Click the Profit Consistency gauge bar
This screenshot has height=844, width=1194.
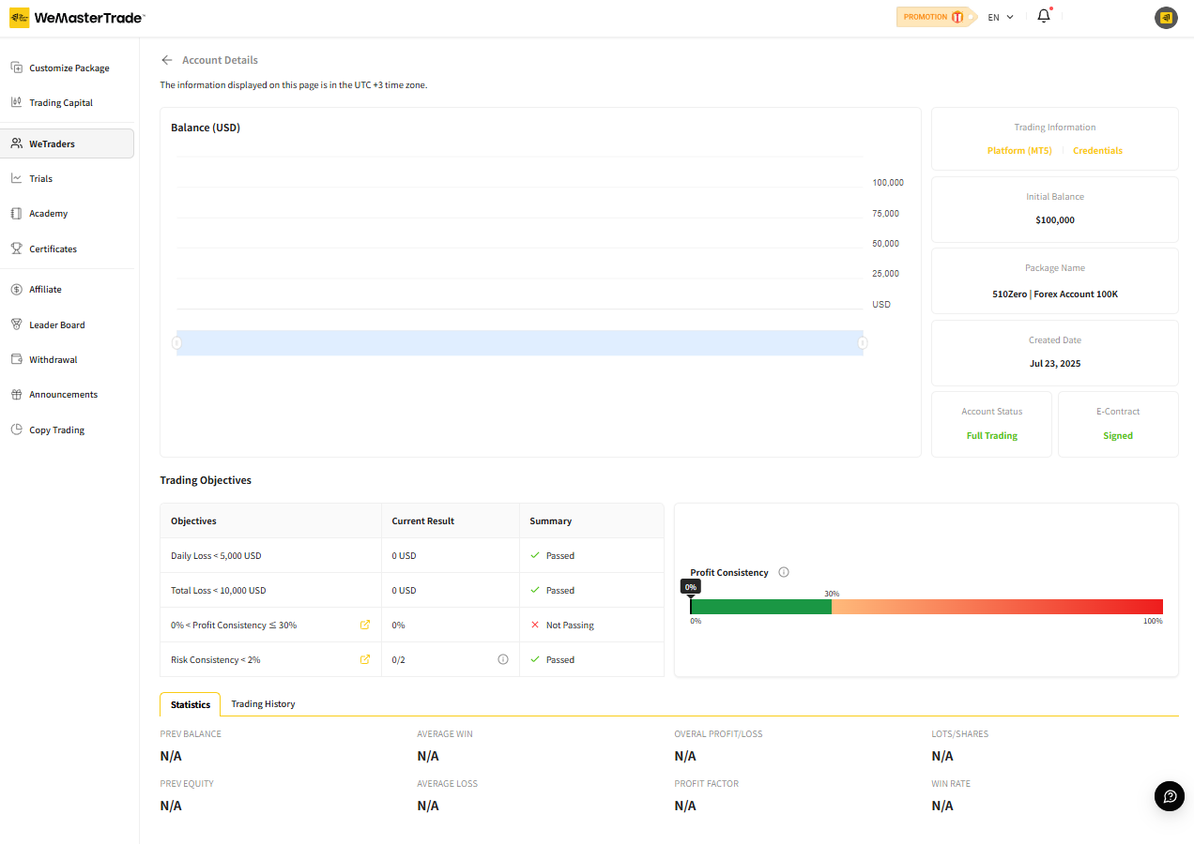tap(926, 607)
